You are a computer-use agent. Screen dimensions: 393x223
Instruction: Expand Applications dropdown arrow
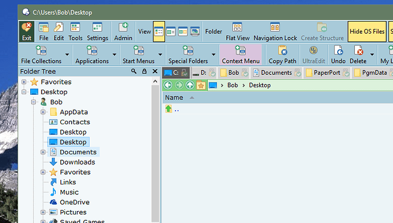pyautogui.click(x=114, y=54)
